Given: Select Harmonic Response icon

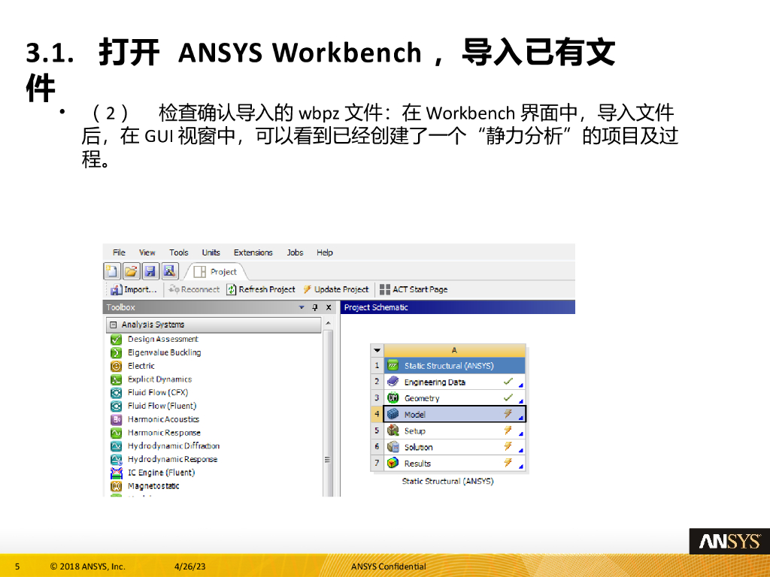Looking at the screenshot, I should tap(116, 433).
